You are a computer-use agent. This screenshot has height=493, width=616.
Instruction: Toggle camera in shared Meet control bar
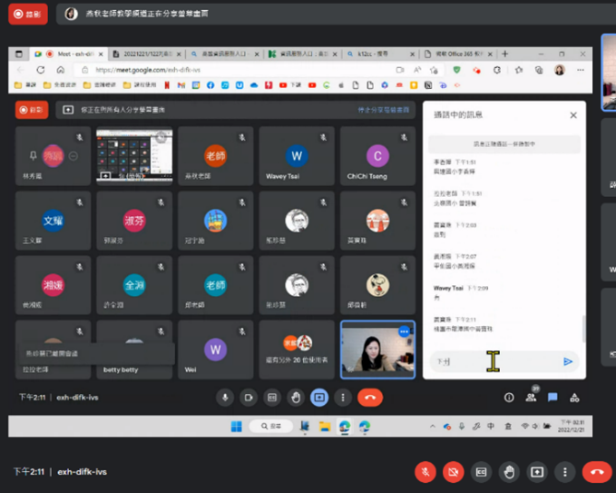click(x=249, y=398)
